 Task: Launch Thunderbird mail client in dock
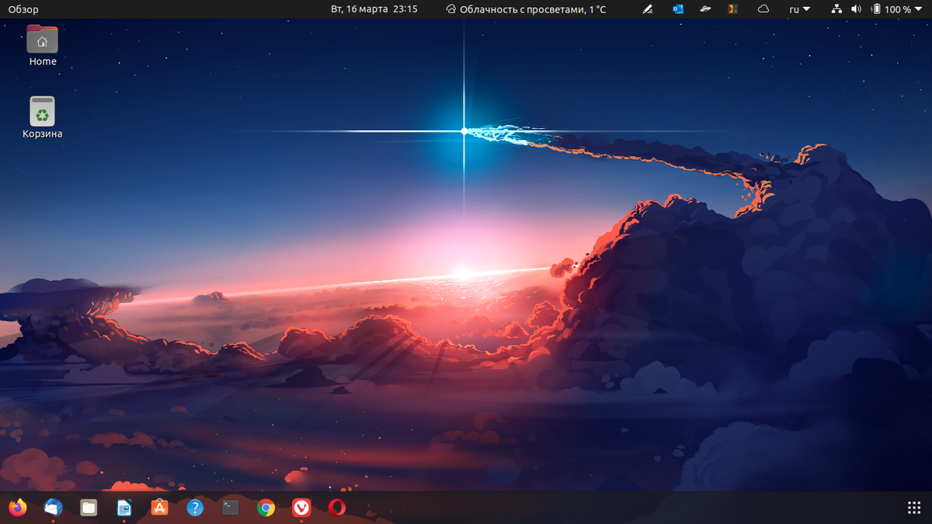point(53,508)
